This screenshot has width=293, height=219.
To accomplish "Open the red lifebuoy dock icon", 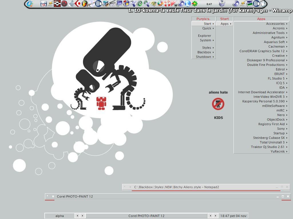I will click(167, 3).
